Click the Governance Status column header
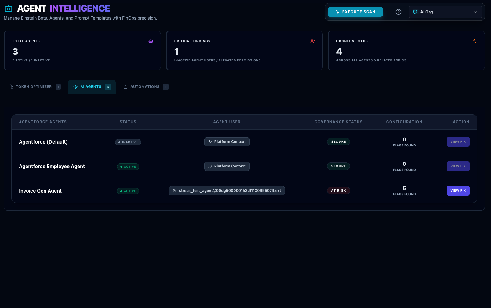Image resolution: width=491 pixels, height=308 pixels. [x=339, y=122]
